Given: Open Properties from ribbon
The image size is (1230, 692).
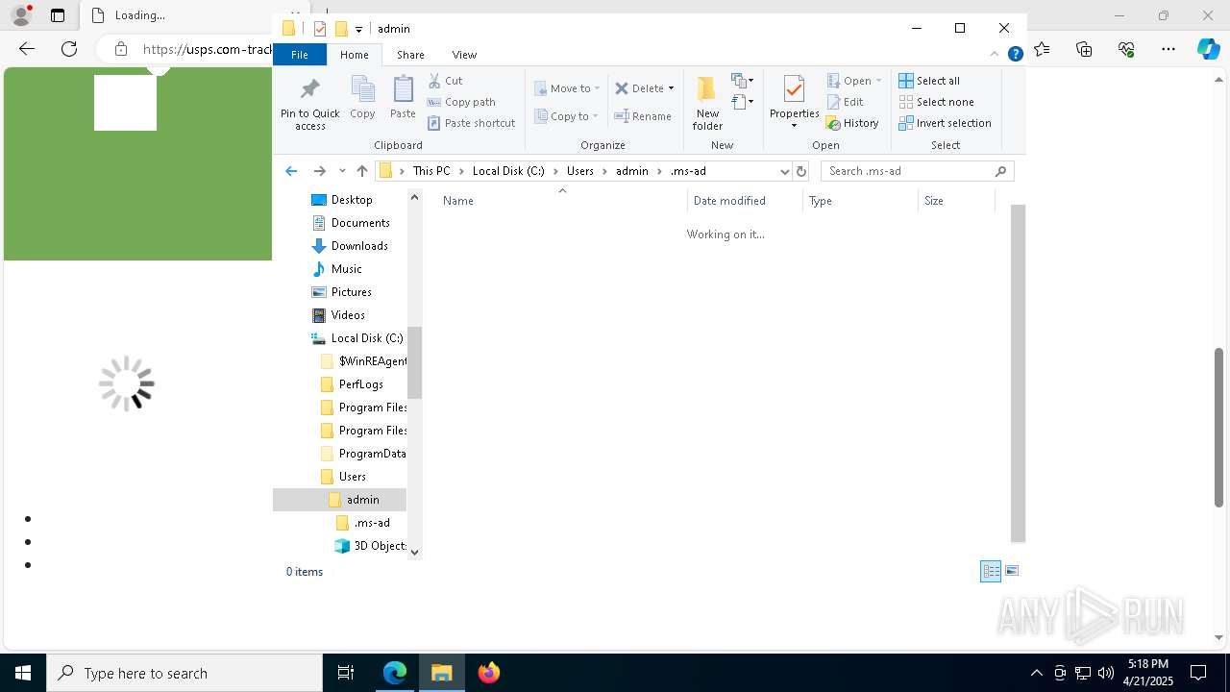Looking at the screenshot, I should [794, 103].
